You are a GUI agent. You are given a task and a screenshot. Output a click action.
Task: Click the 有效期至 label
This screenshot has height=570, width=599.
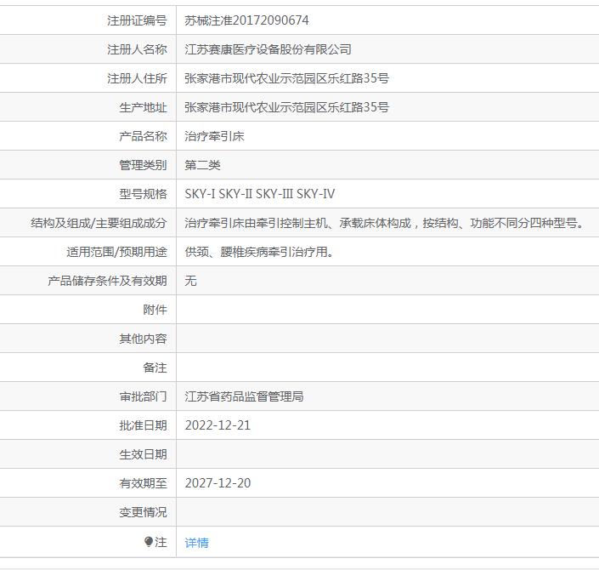tap(144, 483)
